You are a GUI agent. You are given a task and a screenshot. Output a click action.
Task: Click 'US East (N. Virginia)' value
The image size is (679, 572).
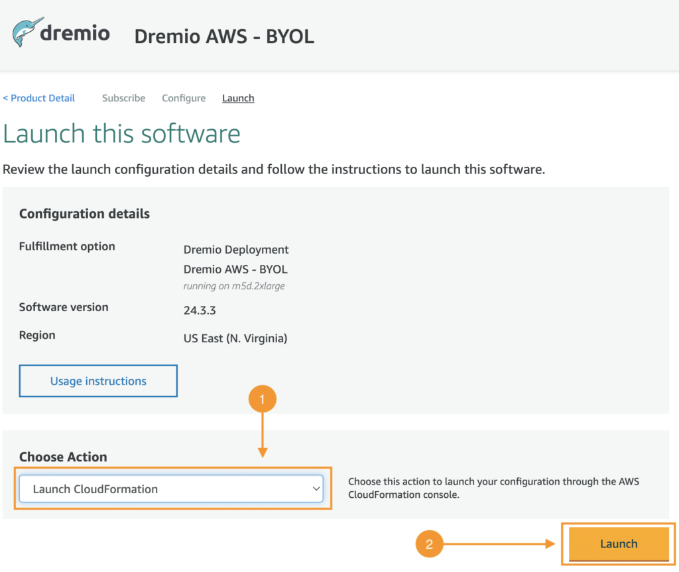pyautogui.click(x=235, y=338)
